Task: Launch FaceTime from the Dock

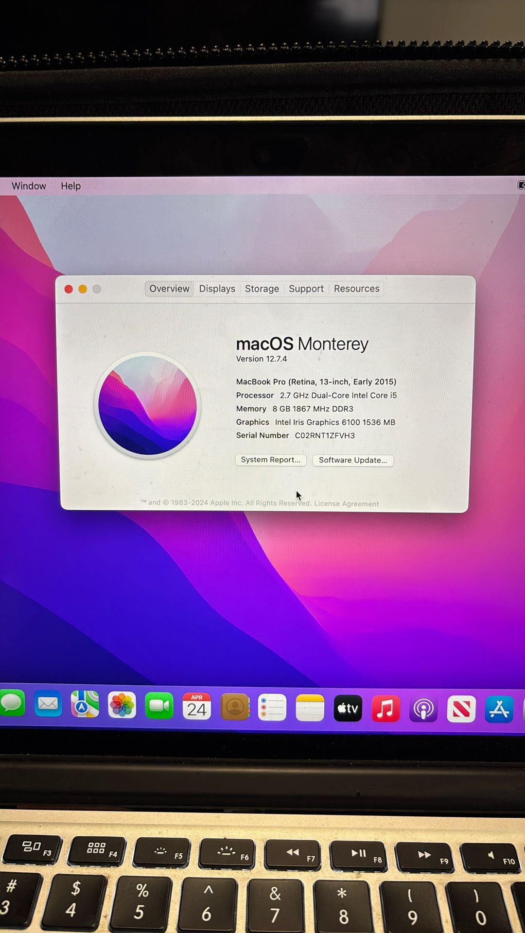Action: [159, 706]
